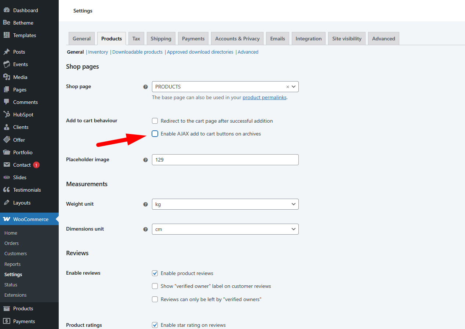The image size is (465, 329).
Task: Open the Accounts & Privacy tab
Action: pos(237,39)
